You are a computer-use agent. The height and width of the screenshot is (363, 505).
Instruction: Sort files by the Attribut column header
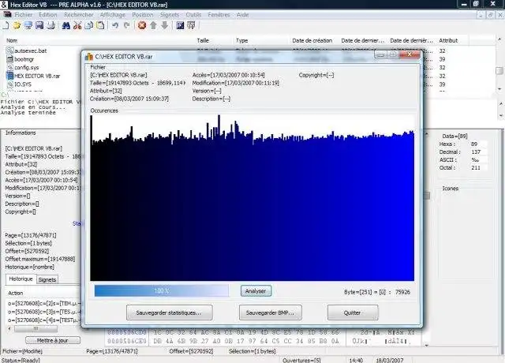click(x=448, y=40)
